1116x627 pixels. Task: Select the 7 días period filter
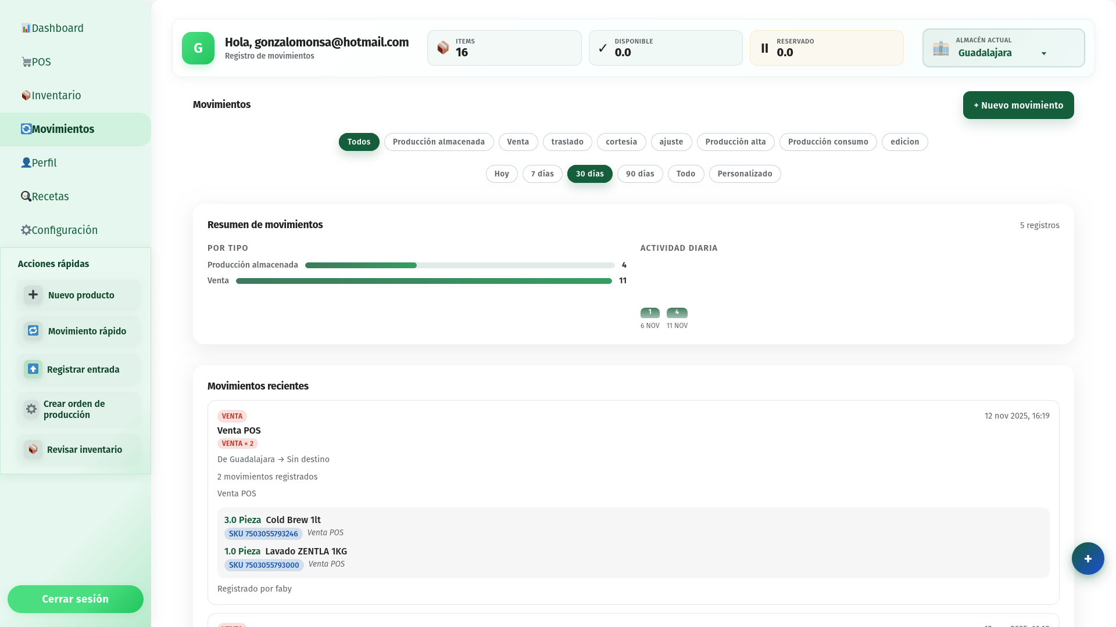pyautogui.click(x=542, y=174)
